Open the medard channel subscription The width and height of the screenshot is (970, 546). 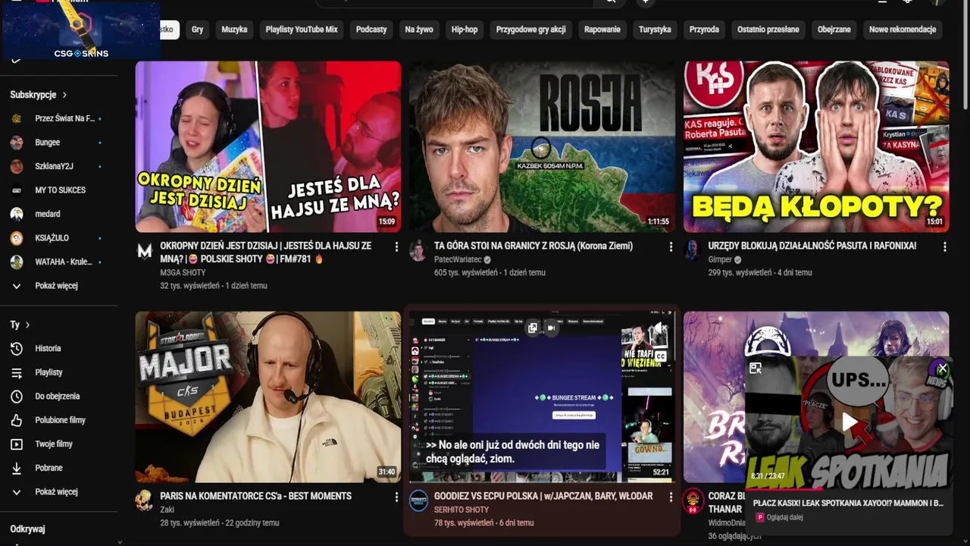(47, 214)
